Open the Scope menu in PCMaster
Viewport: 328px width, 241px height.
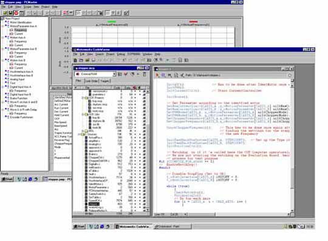click(x=27, y=7)
